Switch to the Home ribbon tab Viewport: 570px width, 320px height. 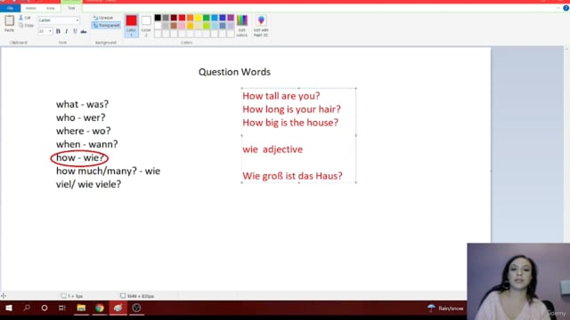(x=31, y=8)
